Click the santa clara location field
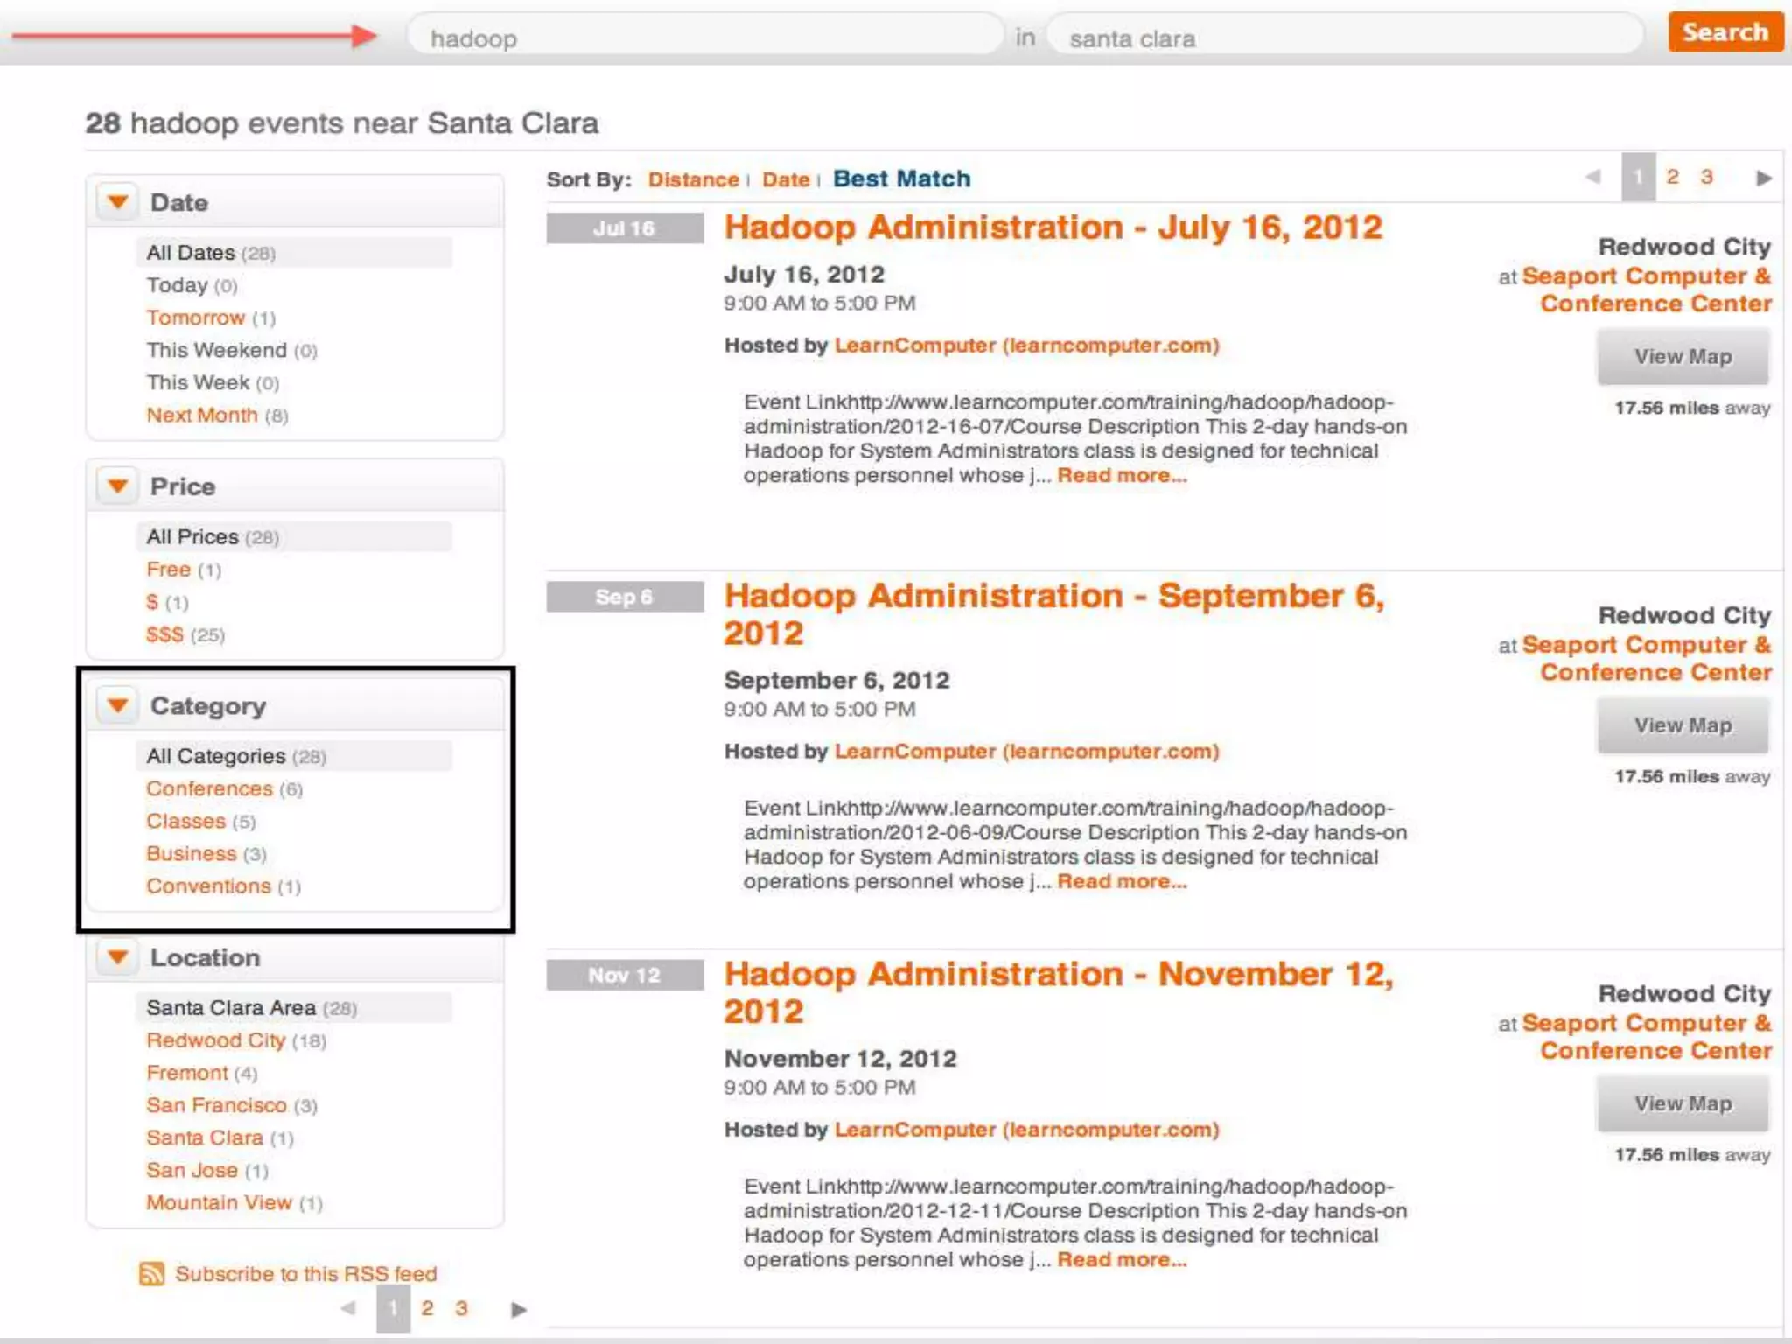The image size is (1792, 1344). pyautogui.click(x=1344, y=38)
